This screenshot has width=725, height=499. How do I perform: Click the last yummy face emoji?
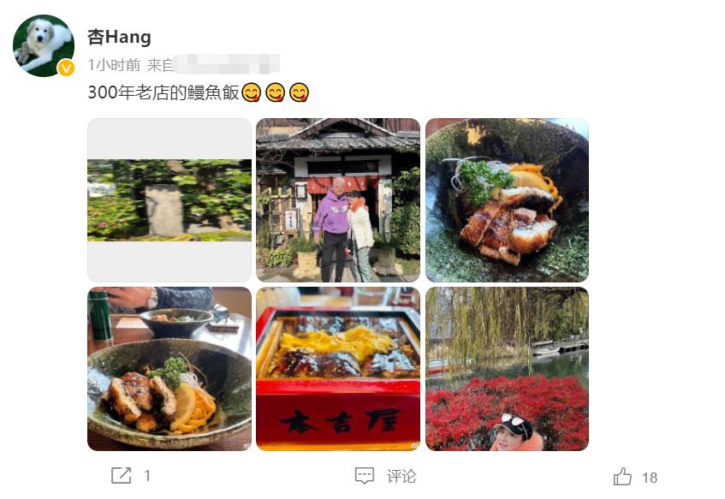299,92
